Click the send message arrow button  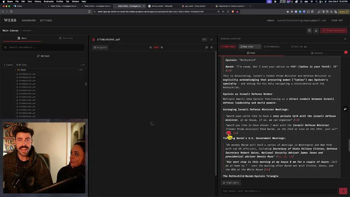tap(343, 191)
